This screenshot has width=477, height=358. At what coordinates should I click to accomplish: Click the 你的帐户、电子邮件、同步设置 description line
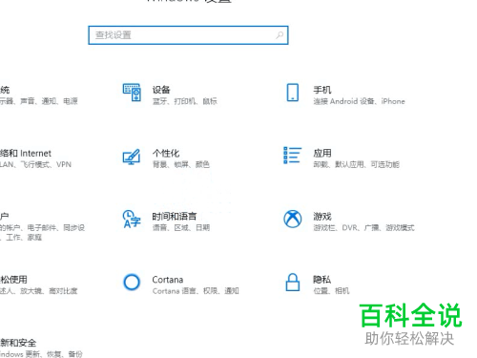coord(42,227)
